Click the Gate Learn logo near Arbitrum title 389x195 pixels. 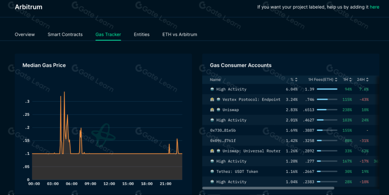coord(11,5)
